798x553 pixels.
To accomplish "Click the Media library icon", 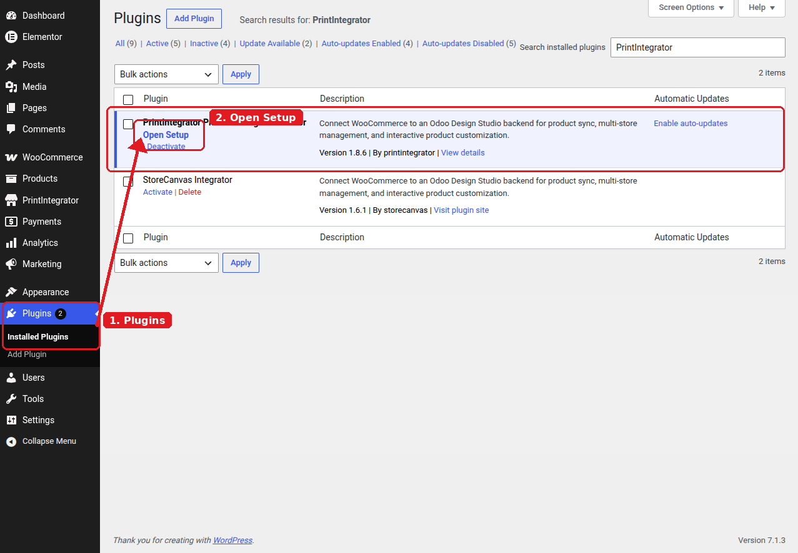I will coord(11,87).
